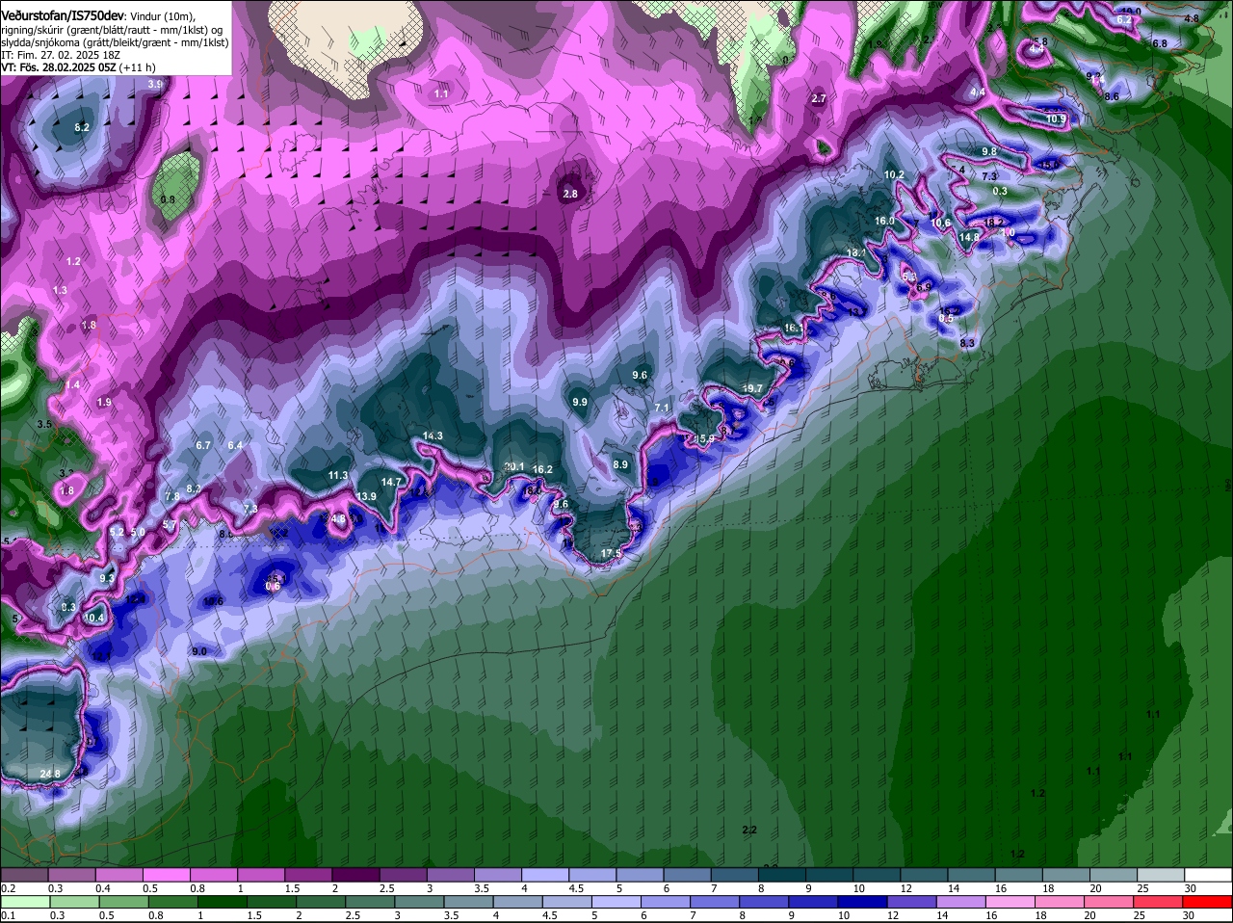Click the 10.2 precipitation value on the map
Screen dimensions: 1233x923
coord(894,174)
